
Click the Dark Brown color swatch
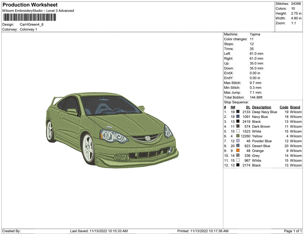tap(238, 127)
